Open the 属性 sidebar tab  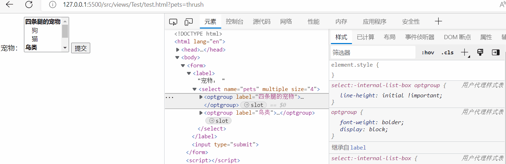tap(486, 37)
